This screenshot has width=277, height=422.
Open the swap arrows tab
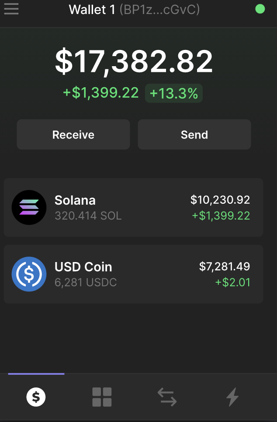[x=167, y=397]
